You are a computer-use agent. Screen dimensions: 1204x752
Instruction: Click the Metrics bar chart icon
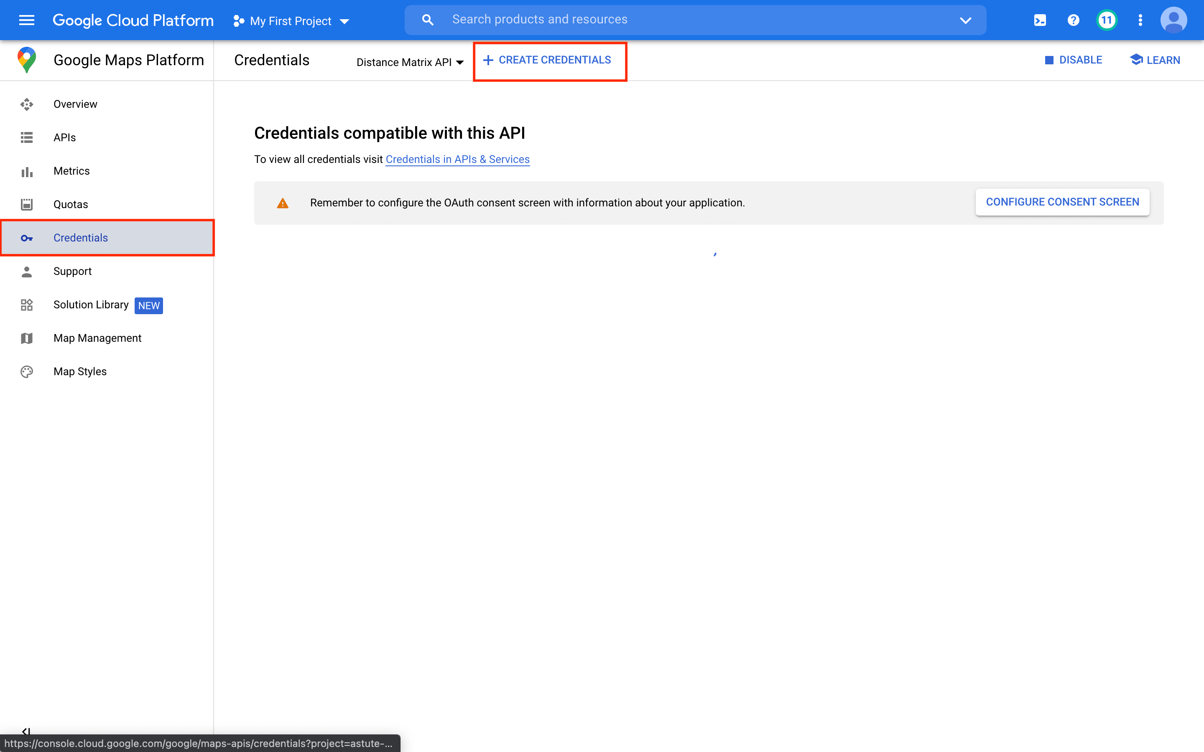coord(27,172)
